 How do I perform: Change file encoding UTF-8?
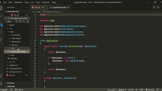[x=131, y=90]
